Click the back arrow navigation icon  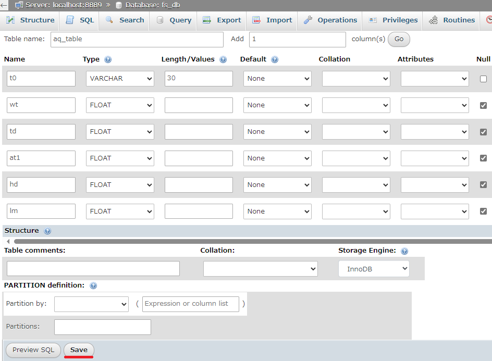(x=4, y=5)
